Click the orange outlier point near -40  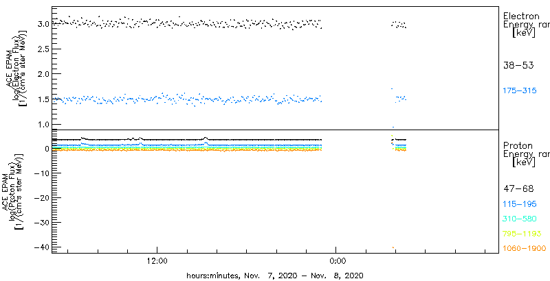[x=393, y=247]
